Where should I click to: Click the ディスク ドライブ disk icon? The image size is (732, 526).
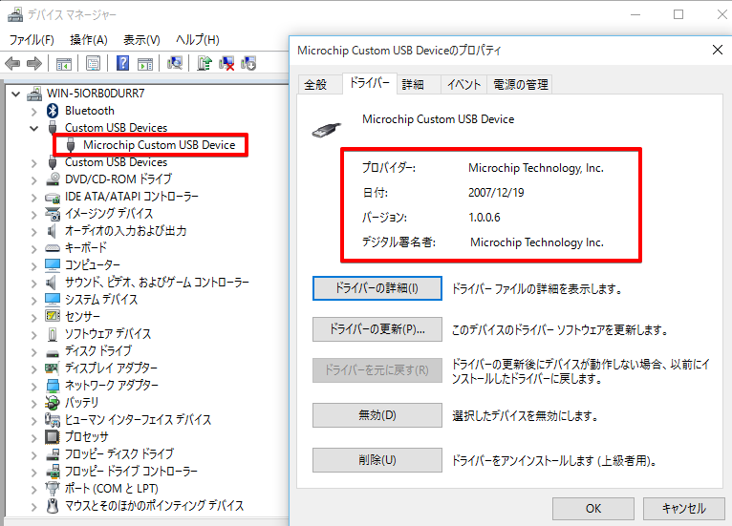tap(53, 352)
